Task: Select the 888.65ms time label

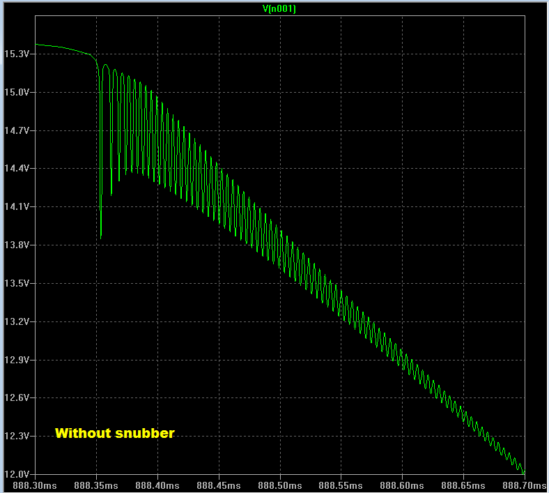Action: (x=463, y=485)
